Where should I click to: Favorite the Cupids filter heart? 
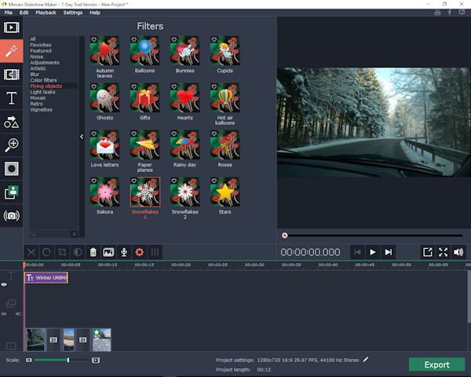click(x=214, y=40)
